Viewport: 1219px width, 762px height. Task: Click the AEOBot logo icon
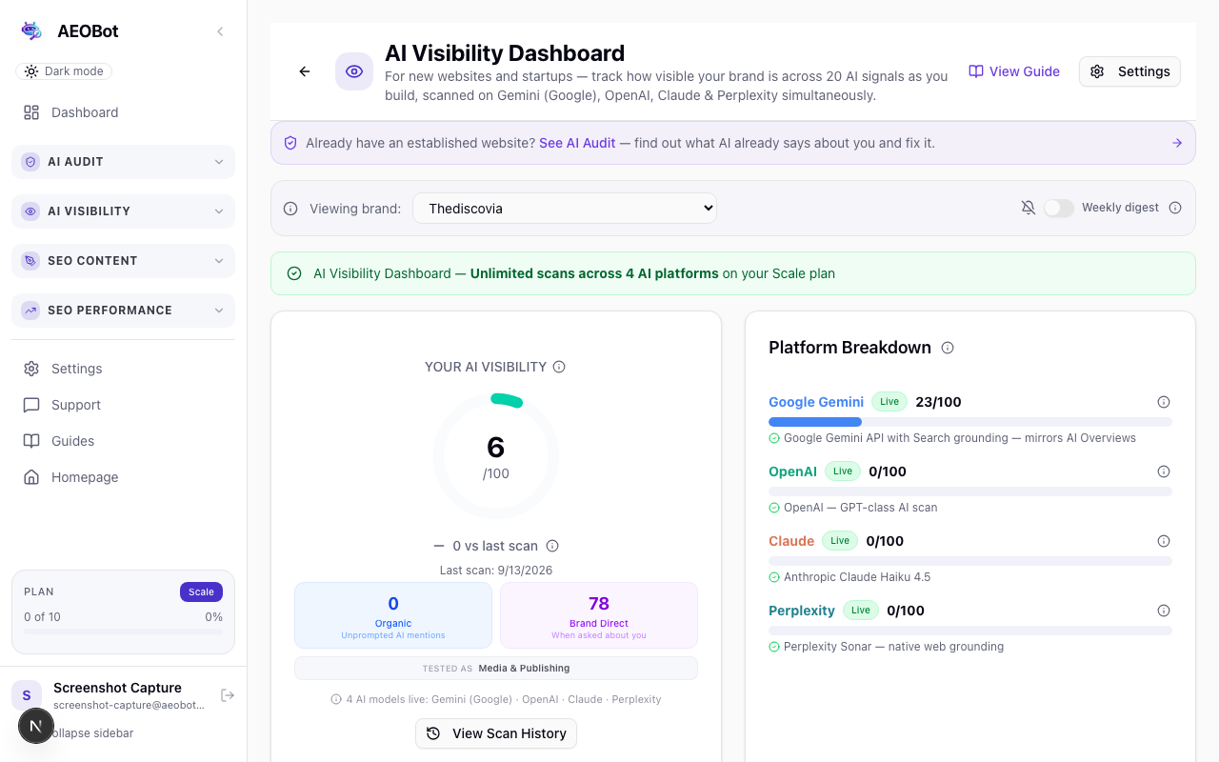[31, 30]
